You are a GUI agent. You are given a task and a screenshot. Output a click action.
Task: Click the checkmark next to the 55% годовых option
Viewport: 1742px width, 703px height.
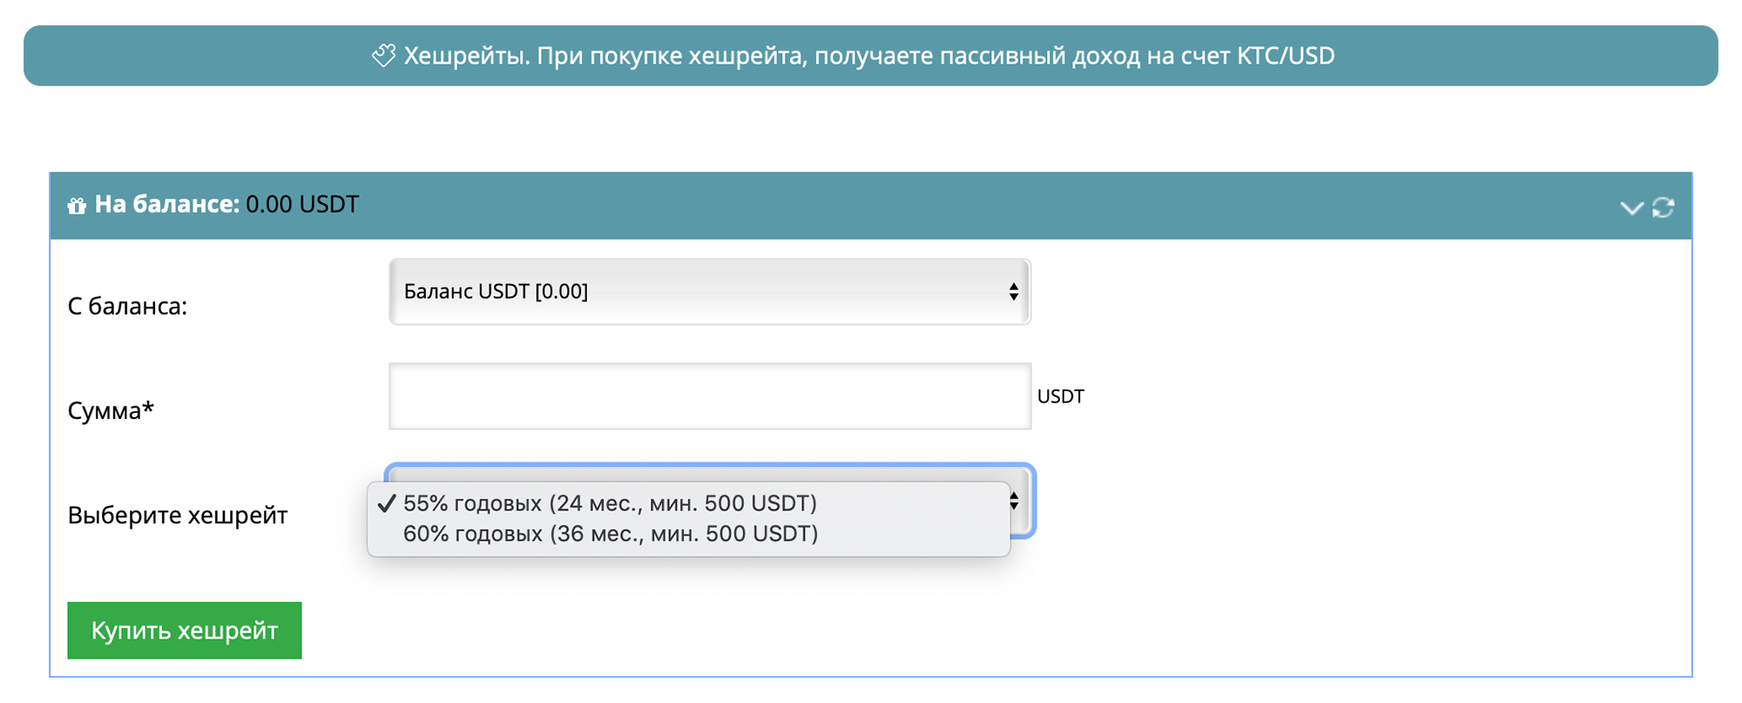pyautogui.click(x=387, y=504)
